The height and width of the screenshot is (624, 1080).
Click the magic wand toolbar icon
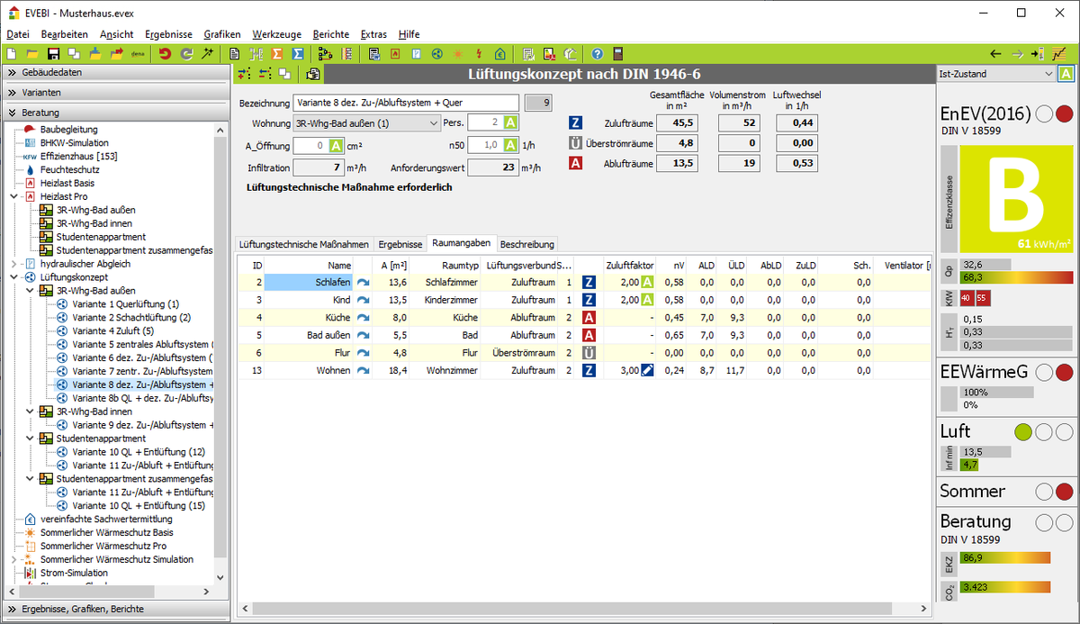click(208, 54)
